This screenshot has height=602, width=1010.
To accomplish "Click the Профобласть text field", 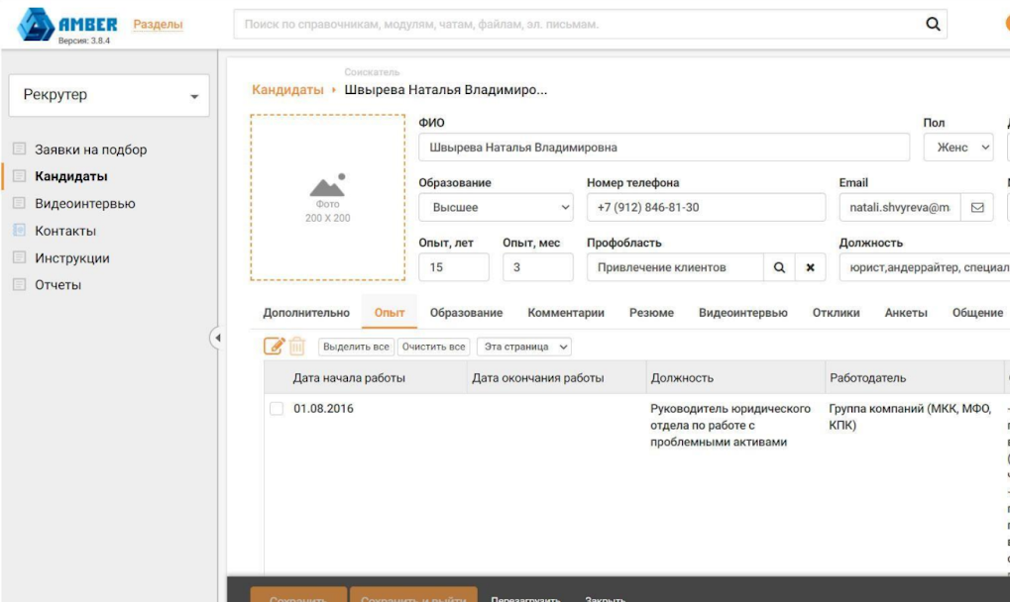I will [x=675, y=267].
